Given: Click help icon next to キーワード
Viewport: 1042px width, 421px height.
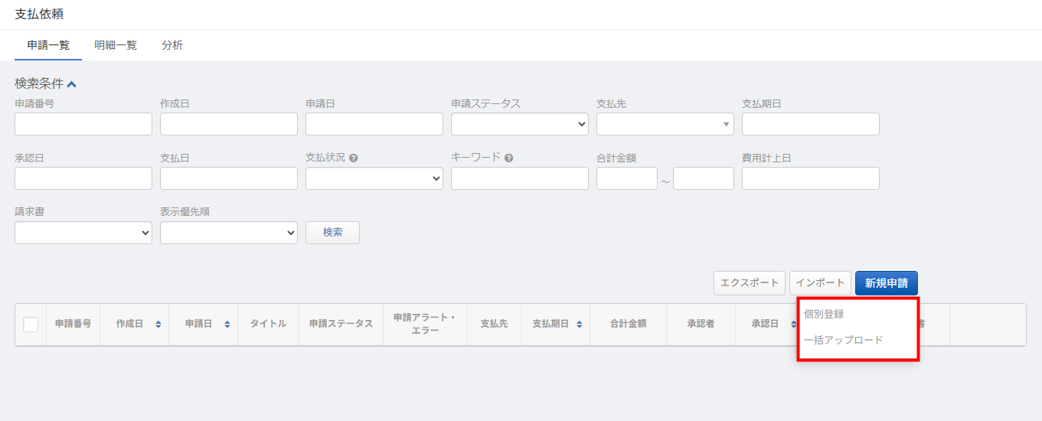Looking at the screenshot, I should (508, 158).
